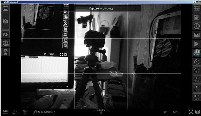Close the qDslrDashboard window
The width and height of the screenshot is (201, 116).
click(200, 2)
